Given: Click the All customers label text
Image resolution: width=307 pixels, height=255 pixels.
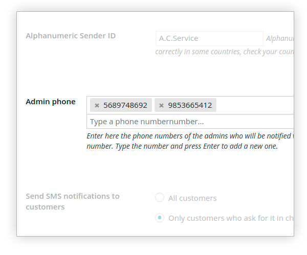Looking at the screenshot, I should point(192,198).
